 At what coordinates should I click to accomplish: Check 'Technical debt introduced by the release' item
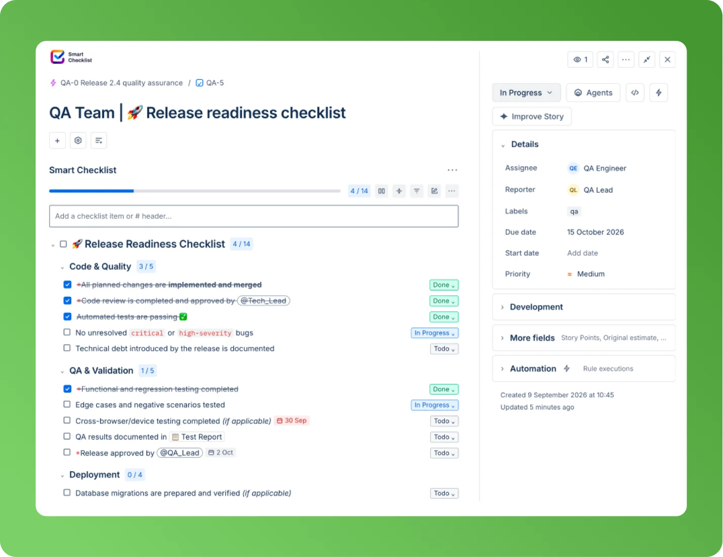(67, 348)
